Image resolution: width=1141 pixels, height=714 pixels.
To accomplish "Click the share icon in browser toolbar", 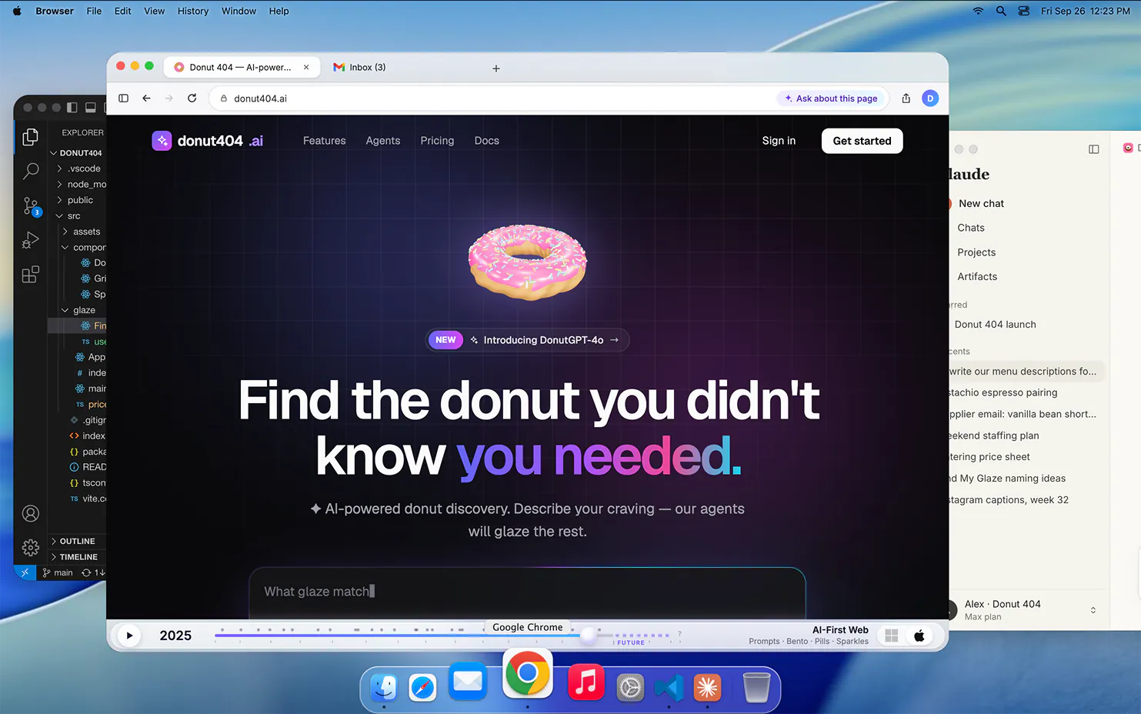I will pos(906,98).
